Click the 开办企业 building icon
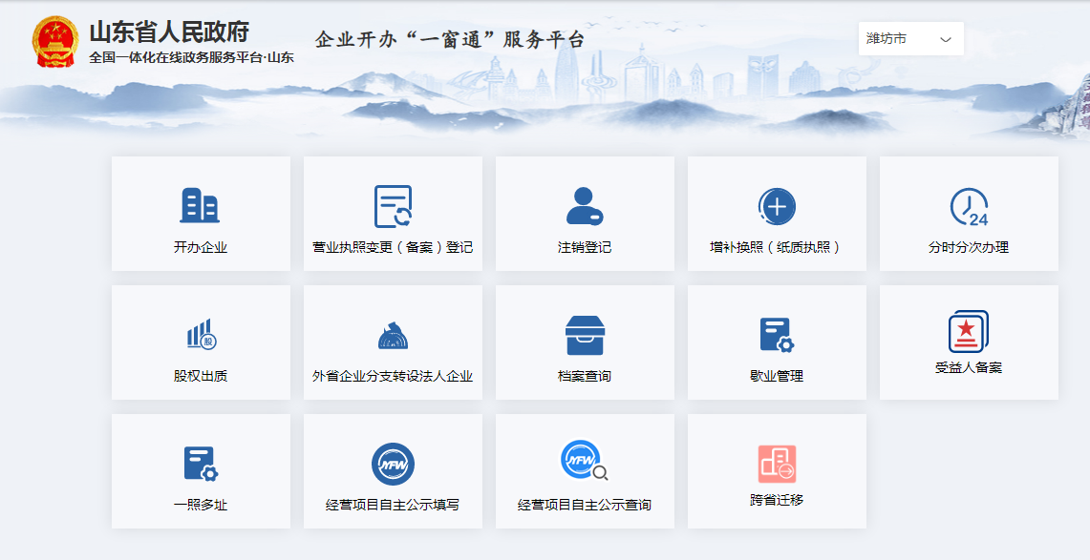 point(200,206)
